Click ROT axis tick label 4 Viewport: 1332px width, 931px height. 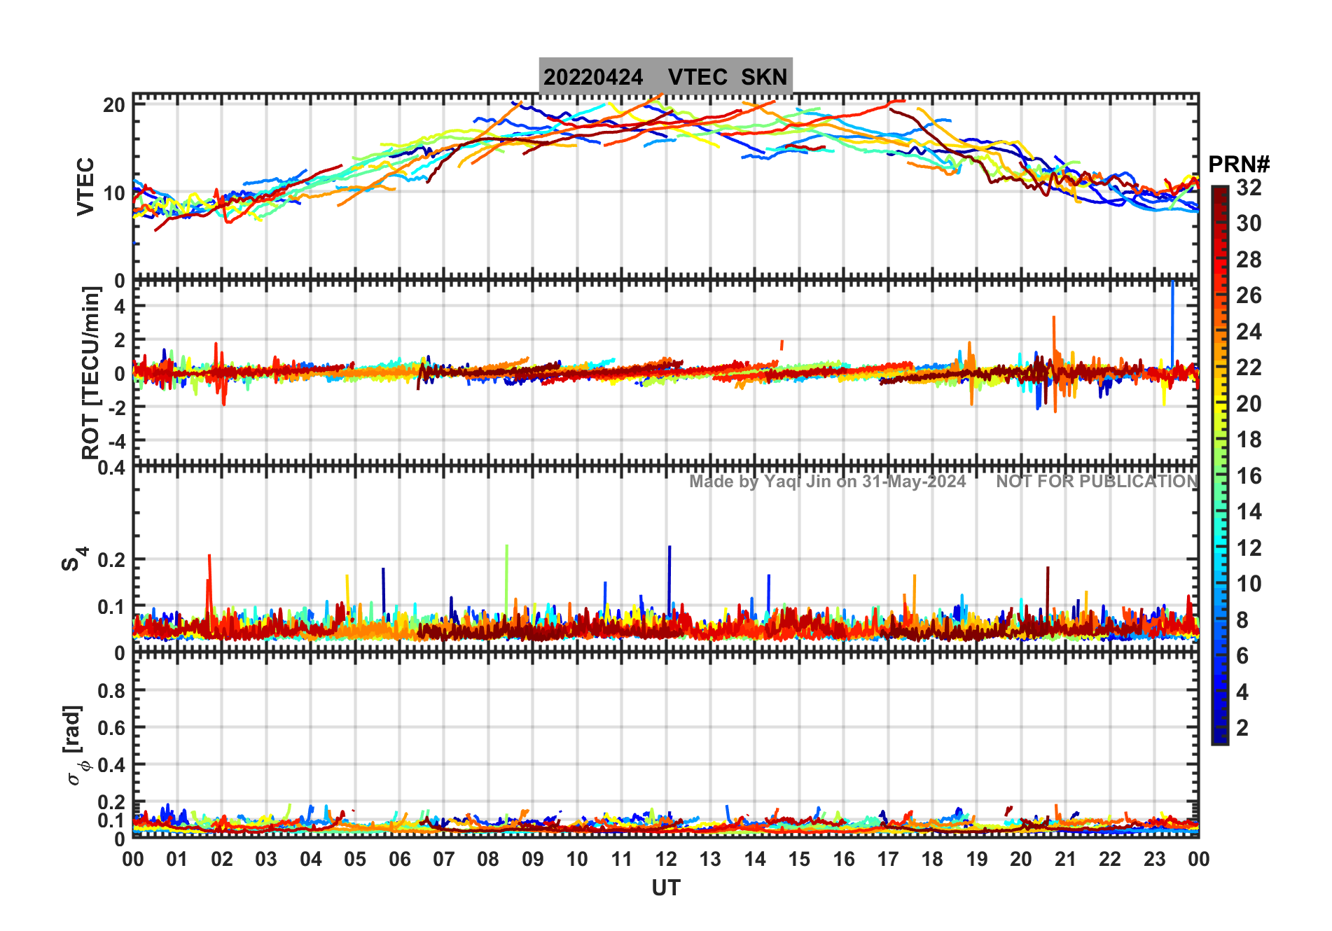pos(120,306)
